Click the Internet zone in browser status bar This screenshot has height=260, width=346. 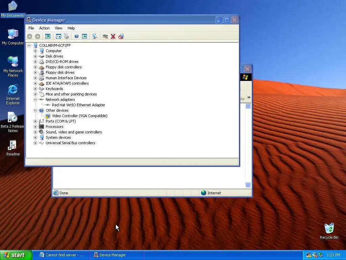pyautogui.click(x=211, y=193)
